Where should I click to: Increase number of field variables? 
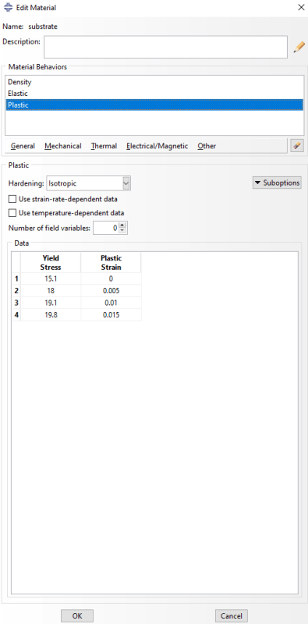coord(122,225)
